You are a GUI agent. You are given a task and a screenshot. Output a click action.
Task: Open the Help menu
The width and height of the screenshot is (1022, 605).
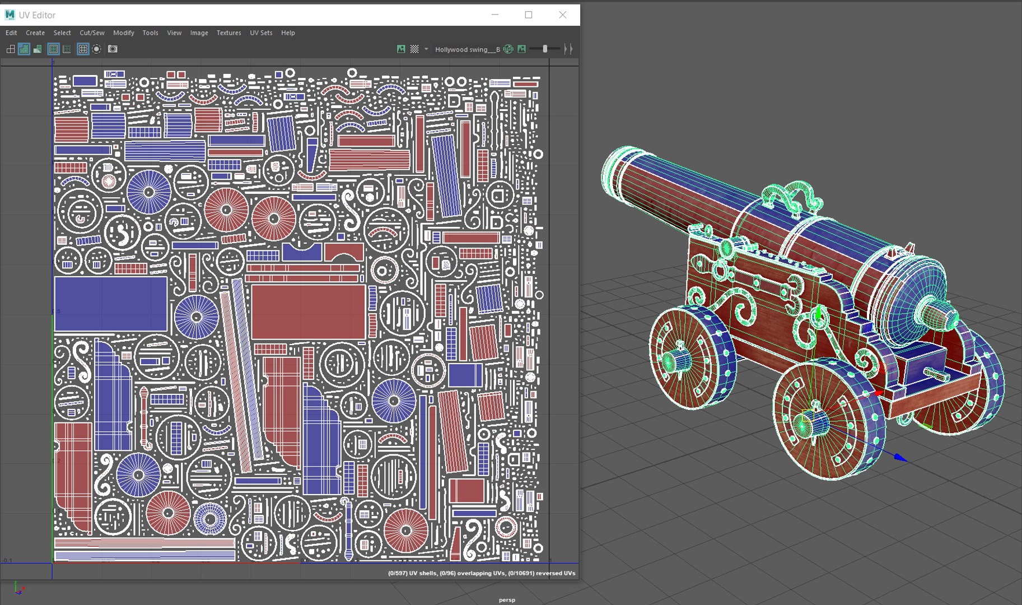[x=288, y=33]
